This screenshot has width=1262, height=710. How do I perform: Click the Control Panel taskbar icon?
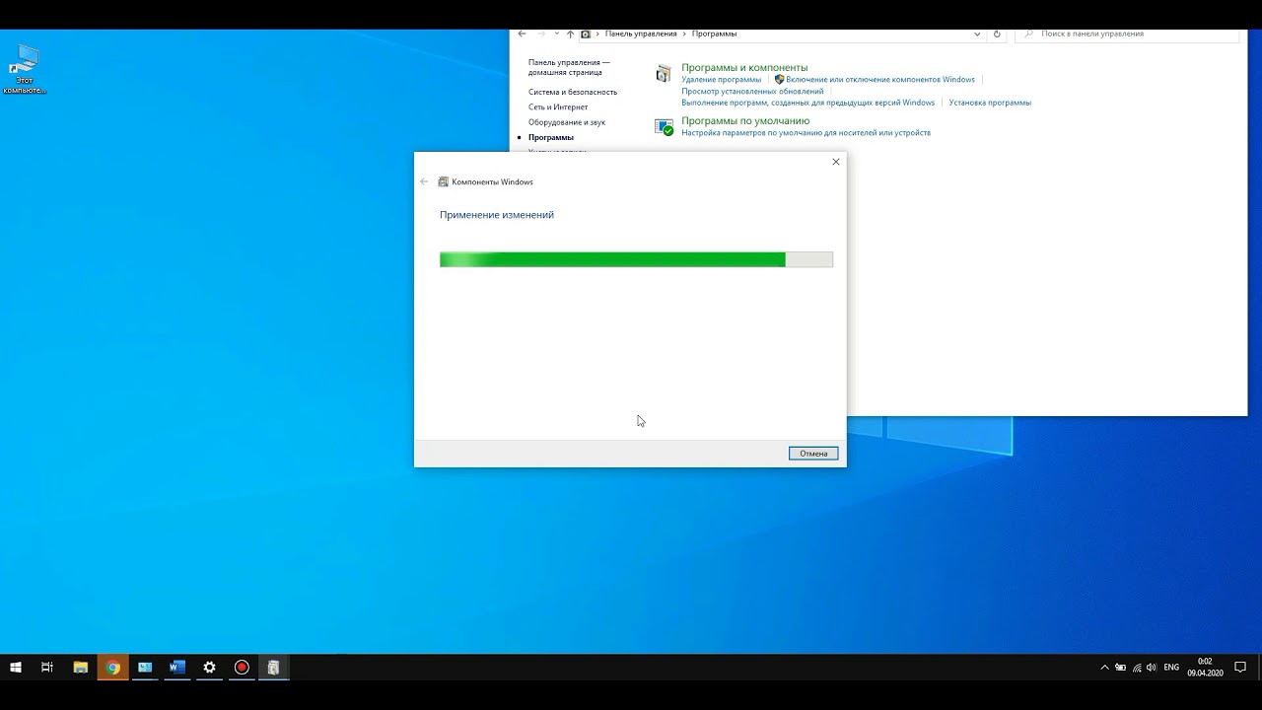(x=273, y=668)
